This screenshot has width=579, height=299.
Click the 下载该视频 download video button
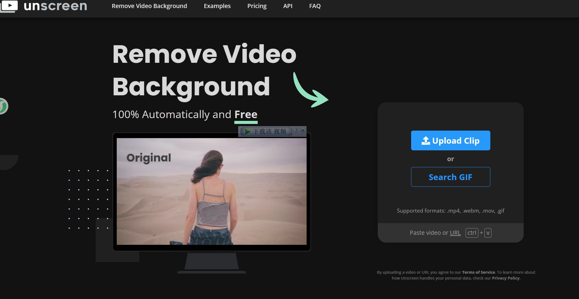[x=266, y=131]
